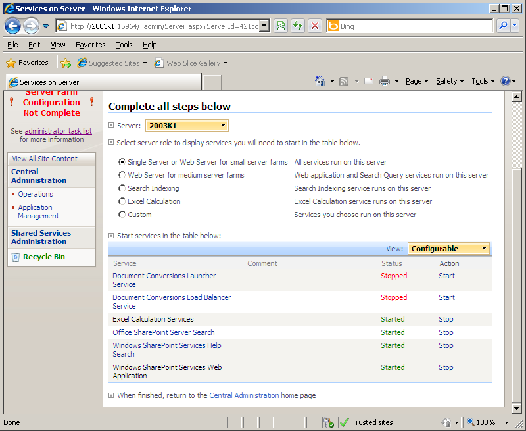Select the Services on Server tab
The width and height of the screenshot is (526, 431).
(x=103, y=82)
